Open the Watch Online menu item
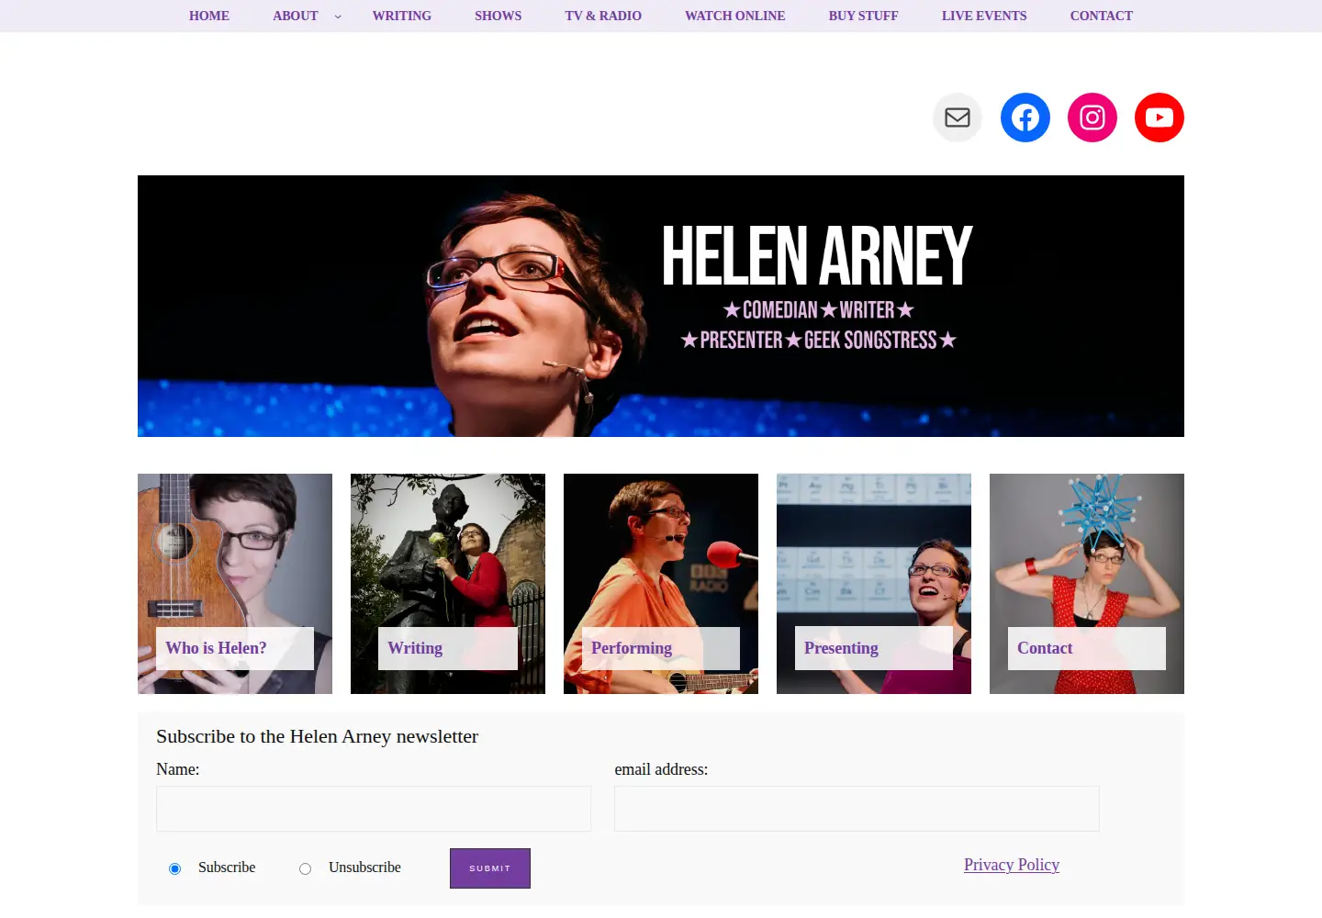 click(x=735, y=16)
